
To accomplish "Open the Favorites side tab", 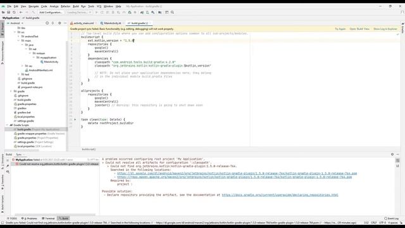I will coord(3,182).
